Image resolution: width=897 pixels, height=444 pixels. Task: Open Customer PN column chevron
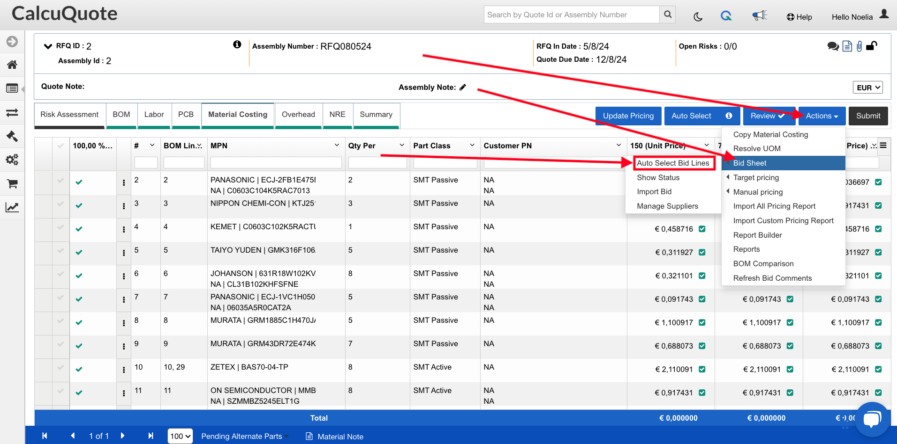pos(618,145)
